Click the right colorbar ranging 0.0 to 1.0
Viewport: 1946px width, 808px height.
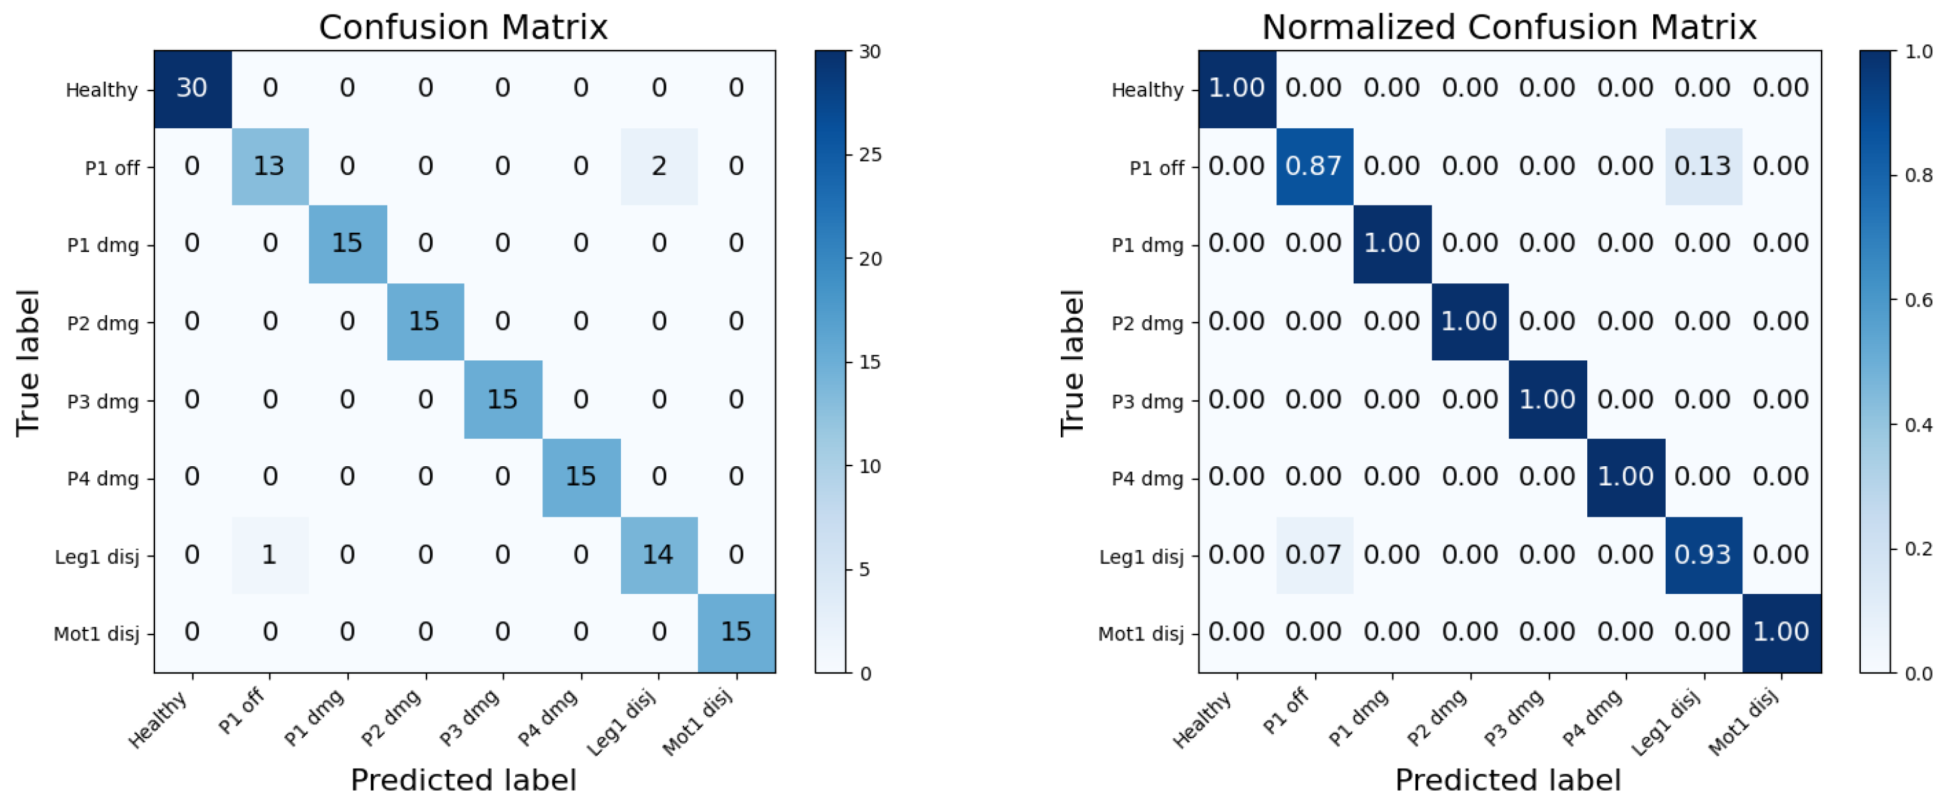pyautogui.click(x=1874, y=361)
